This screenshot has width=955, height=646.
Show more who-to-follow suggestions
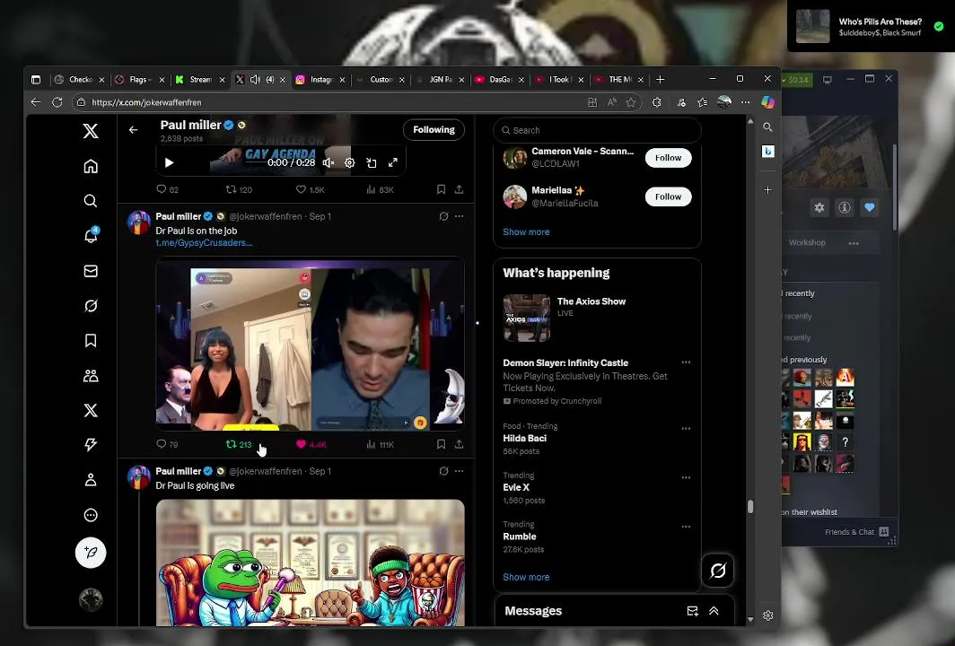(x=526, y=232)
